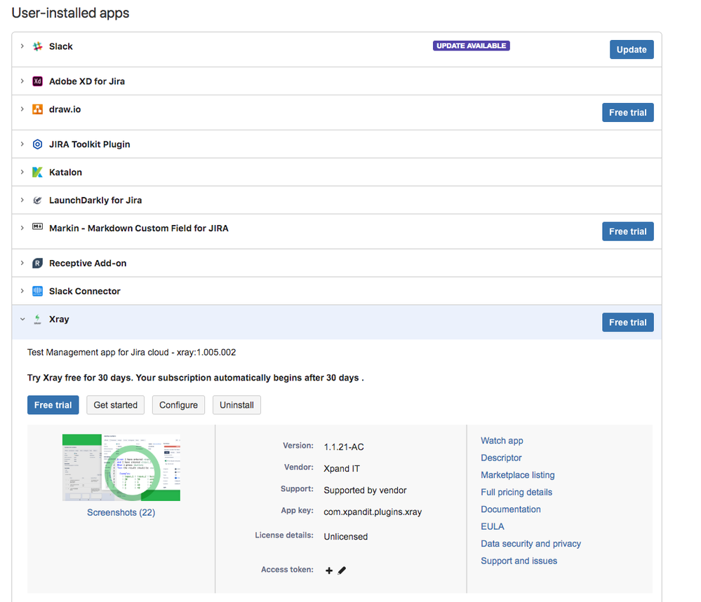Screen dimensions: 701x602
Task: Open Data security and privacy link
Action: pos(530,544)
